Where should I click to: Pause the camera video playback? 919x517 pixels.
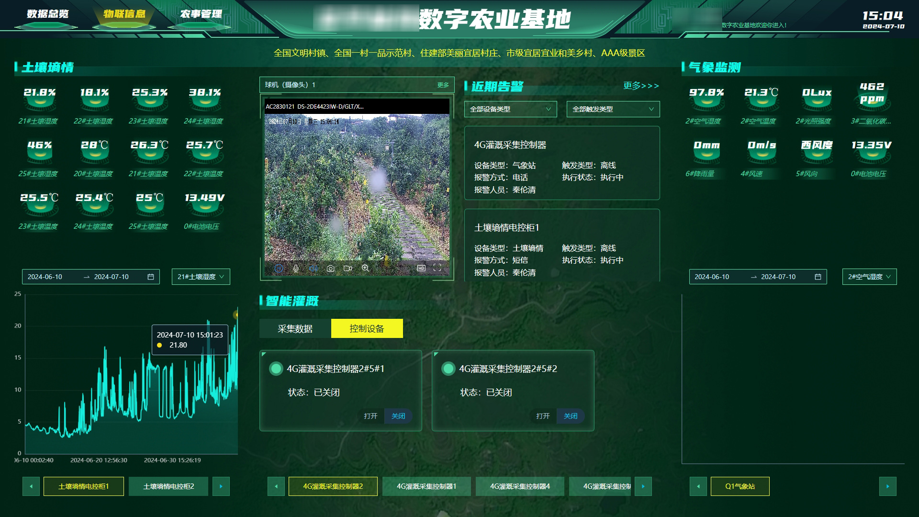280,268
